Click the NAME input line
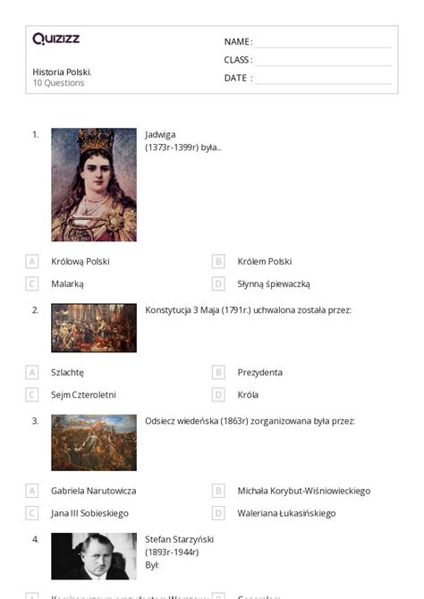424x599 pixels. pos(323,43)
